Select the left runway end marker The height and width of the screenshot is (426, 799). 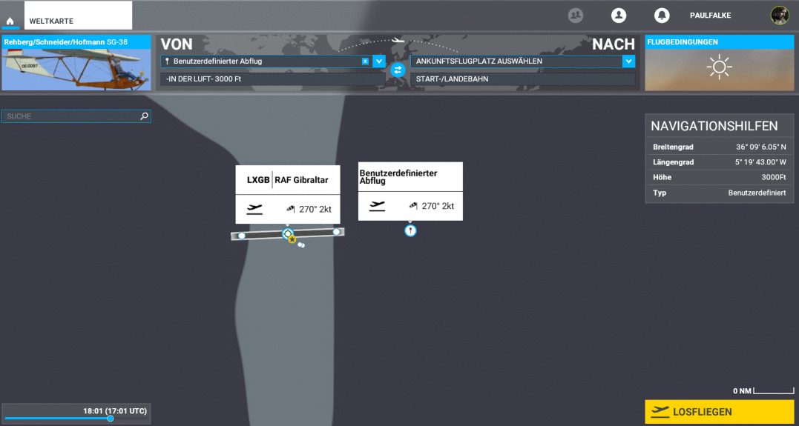(242, 236)
